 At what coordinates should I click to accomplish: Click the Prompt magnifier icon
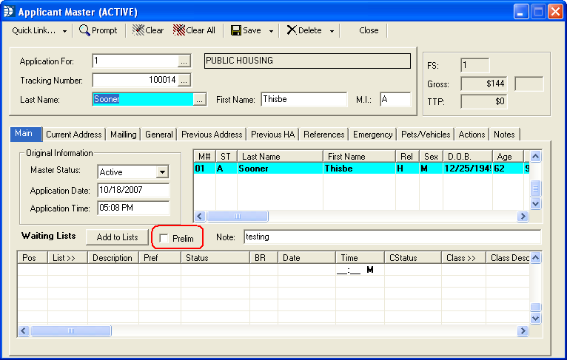point(85,30)
